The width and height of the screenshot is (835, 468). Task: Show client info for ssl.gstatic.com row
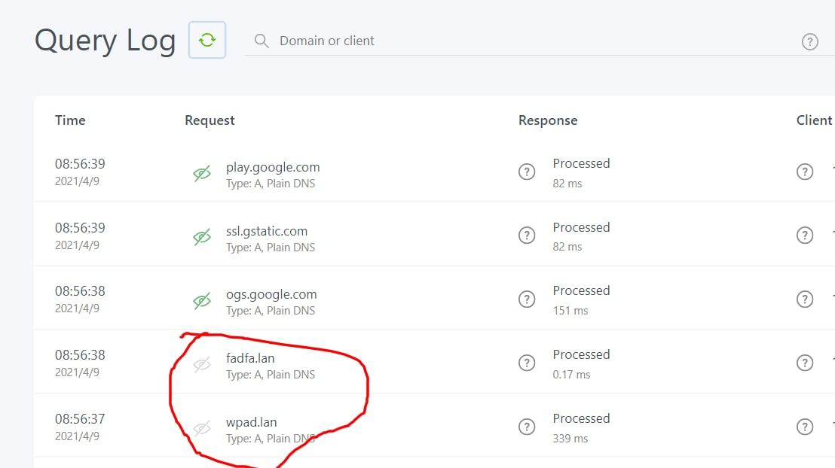[805, 235]
